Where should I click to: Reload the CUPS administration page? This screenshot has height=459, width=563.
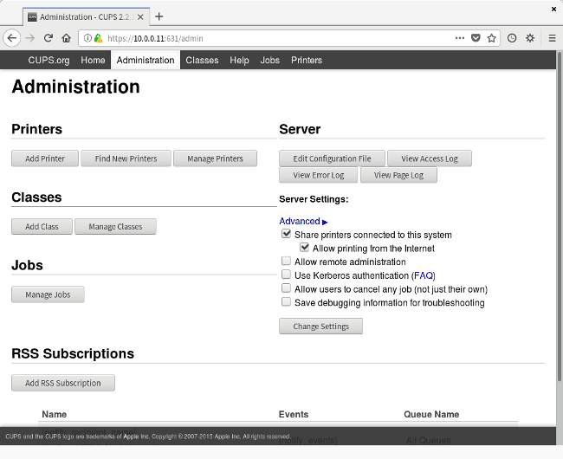coord(49,38)
